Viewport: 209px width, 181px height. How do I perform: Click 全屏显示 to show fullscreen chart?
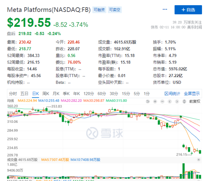[192, 93]
